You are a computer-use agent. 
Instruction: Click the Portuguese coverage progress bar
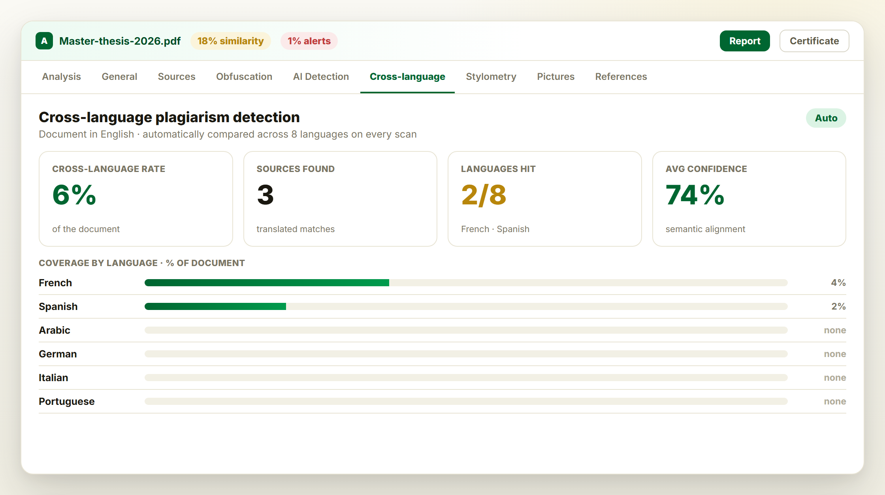tap(466, 401)
